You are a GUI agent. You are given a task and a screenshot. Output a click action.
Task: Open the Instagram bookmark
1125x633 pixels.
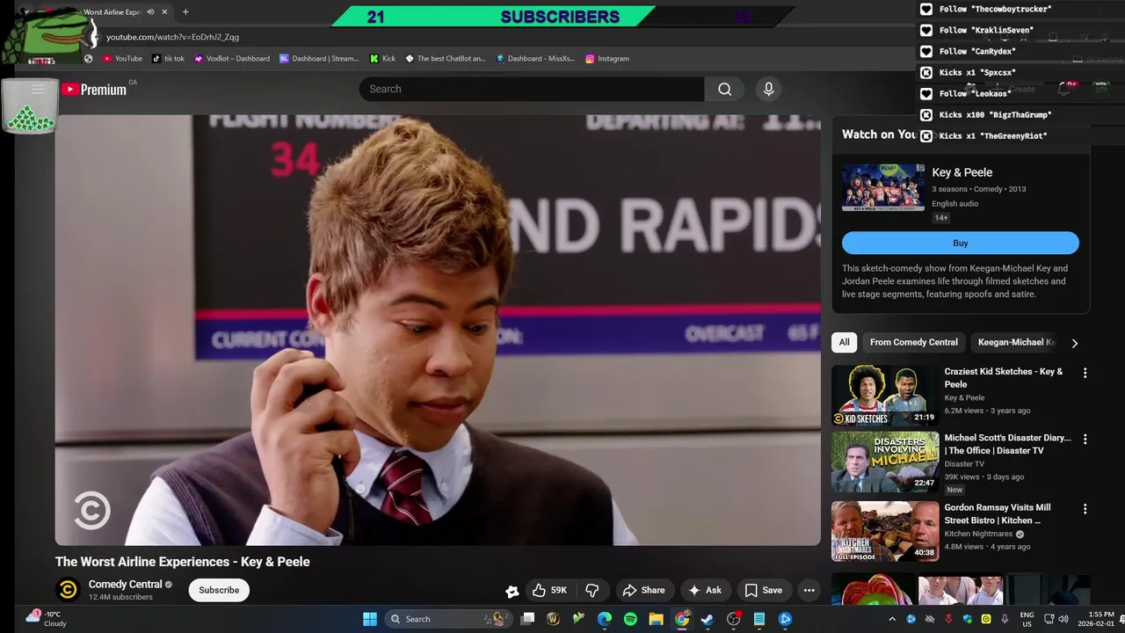(607, 59)
